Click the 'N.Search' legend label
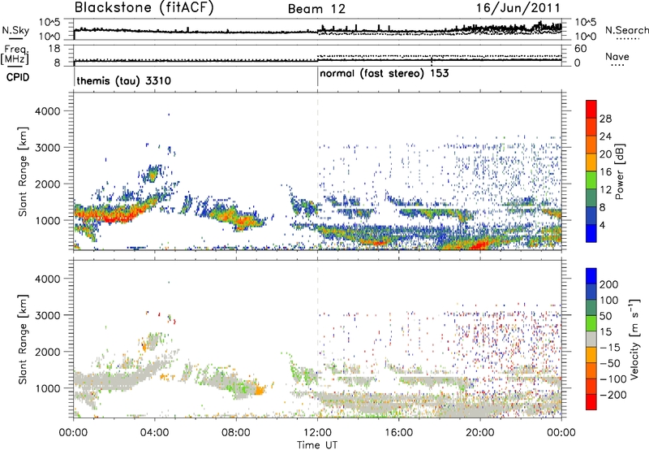Viewport: 649px width, 450px height. pyautogui.click(x=626, y=30)
